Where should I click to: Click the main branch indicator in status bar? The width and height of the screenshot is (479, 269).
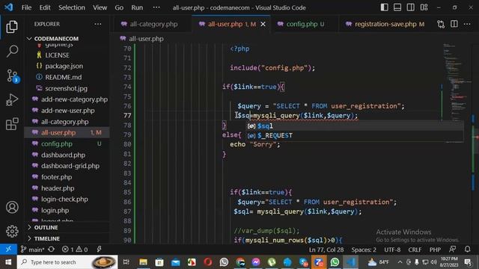[33, 249]
